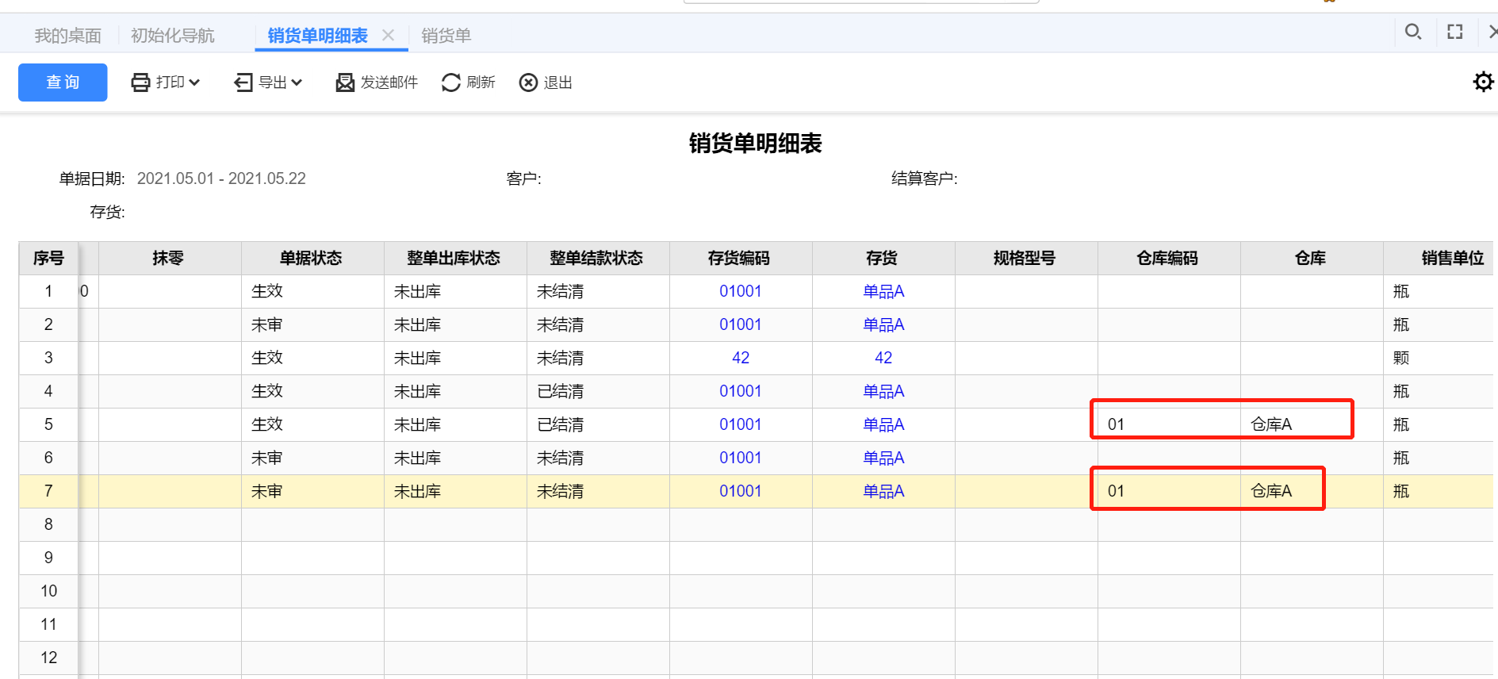Open 单品A link in row 4
This screenshot has width=1498, height=679.
(883, 391)
